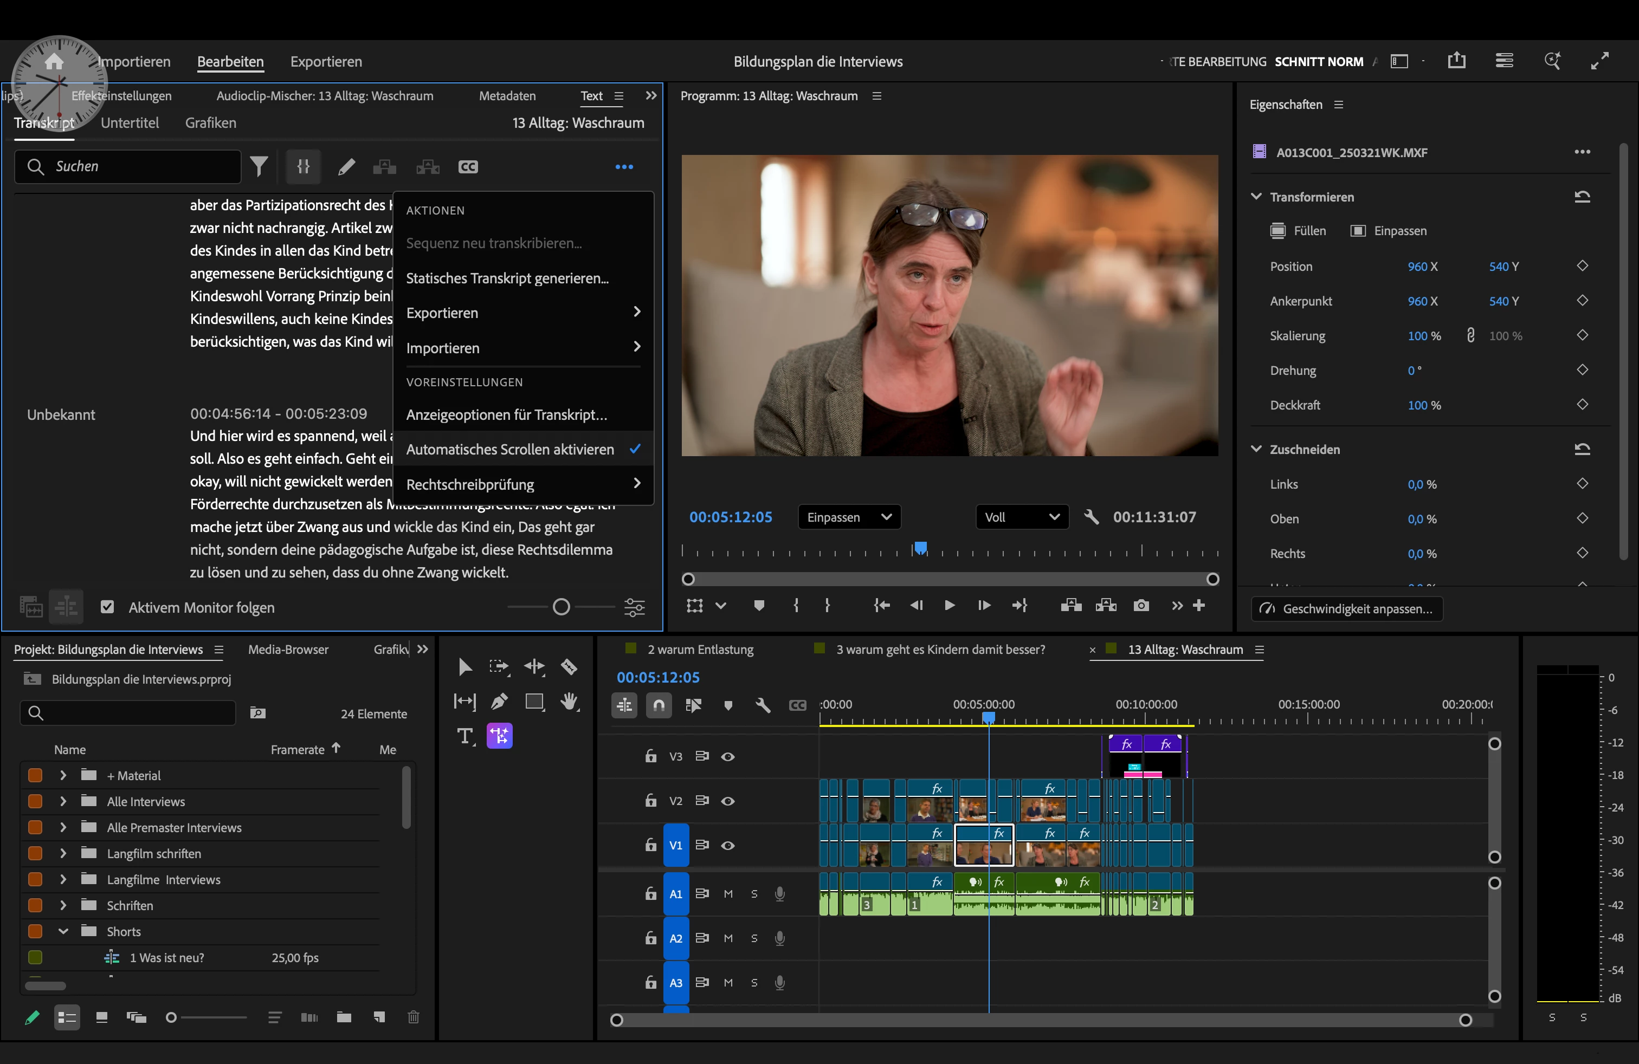Viewport: 1639px width, 1064px height.
Task: Uncheck Aktivem Monitor folgen checkbox
Action: 107,607
